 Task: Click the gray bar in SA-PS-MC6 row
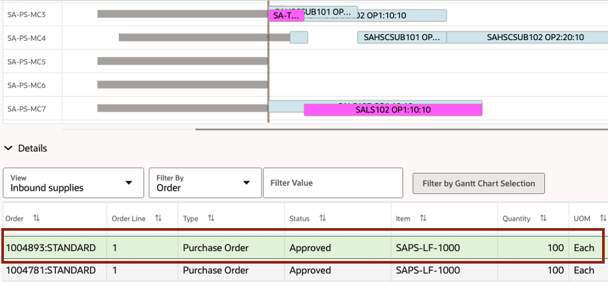[182, 85]
